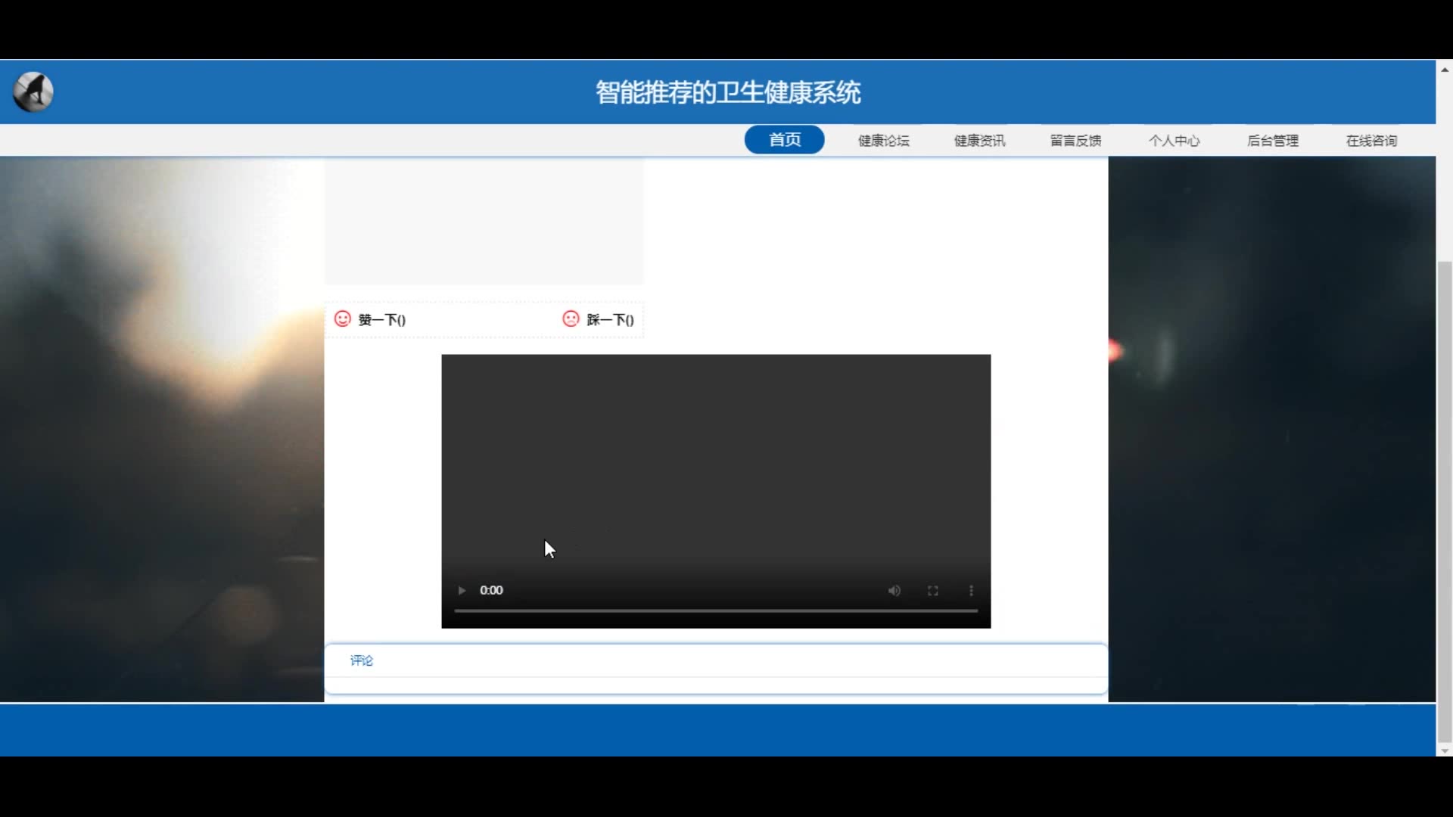Click the scrollbar up arrow
Viewport: 1453px width, 817px height.
click(1444, 69)
